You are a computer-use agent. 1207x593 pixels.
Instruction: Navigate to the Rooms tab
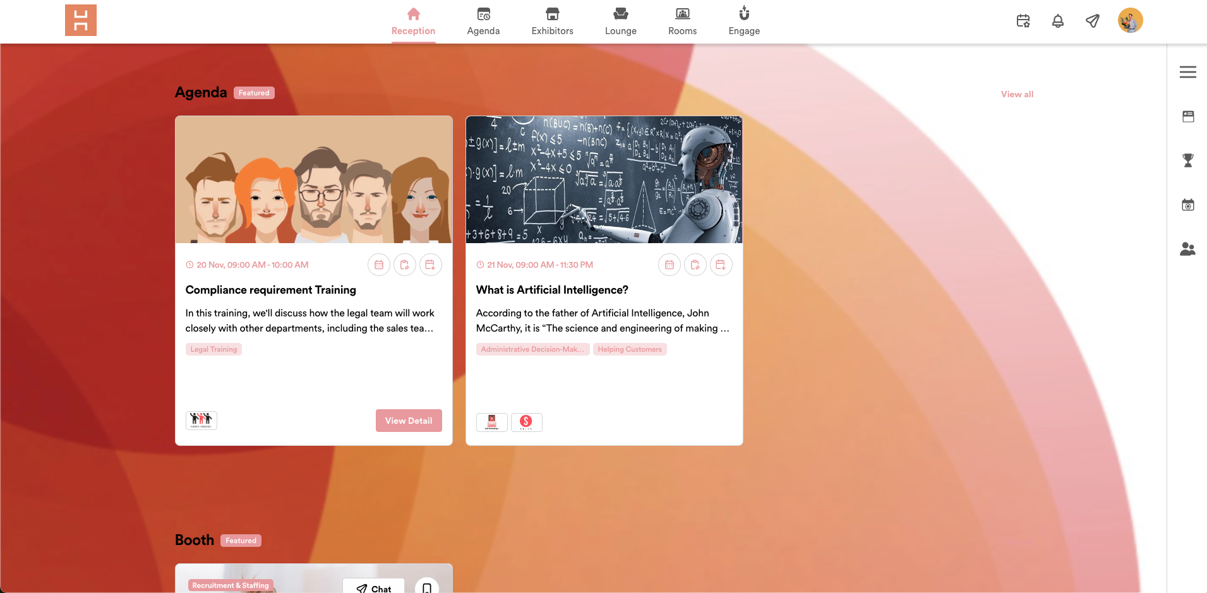(683, 22)
